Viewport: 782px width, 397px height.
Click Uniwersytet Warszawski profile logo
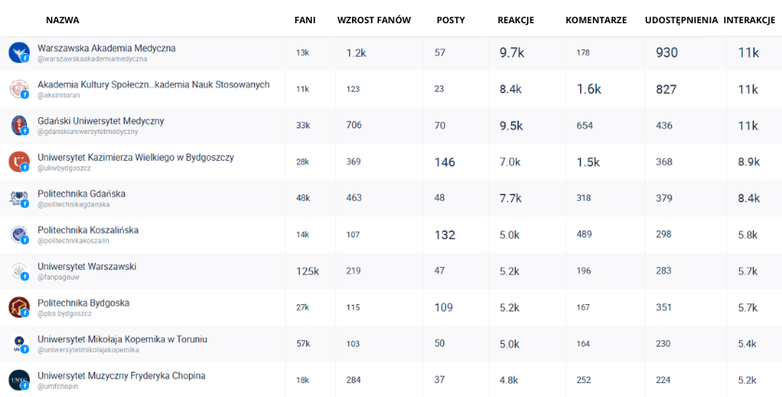pos(19,271)
